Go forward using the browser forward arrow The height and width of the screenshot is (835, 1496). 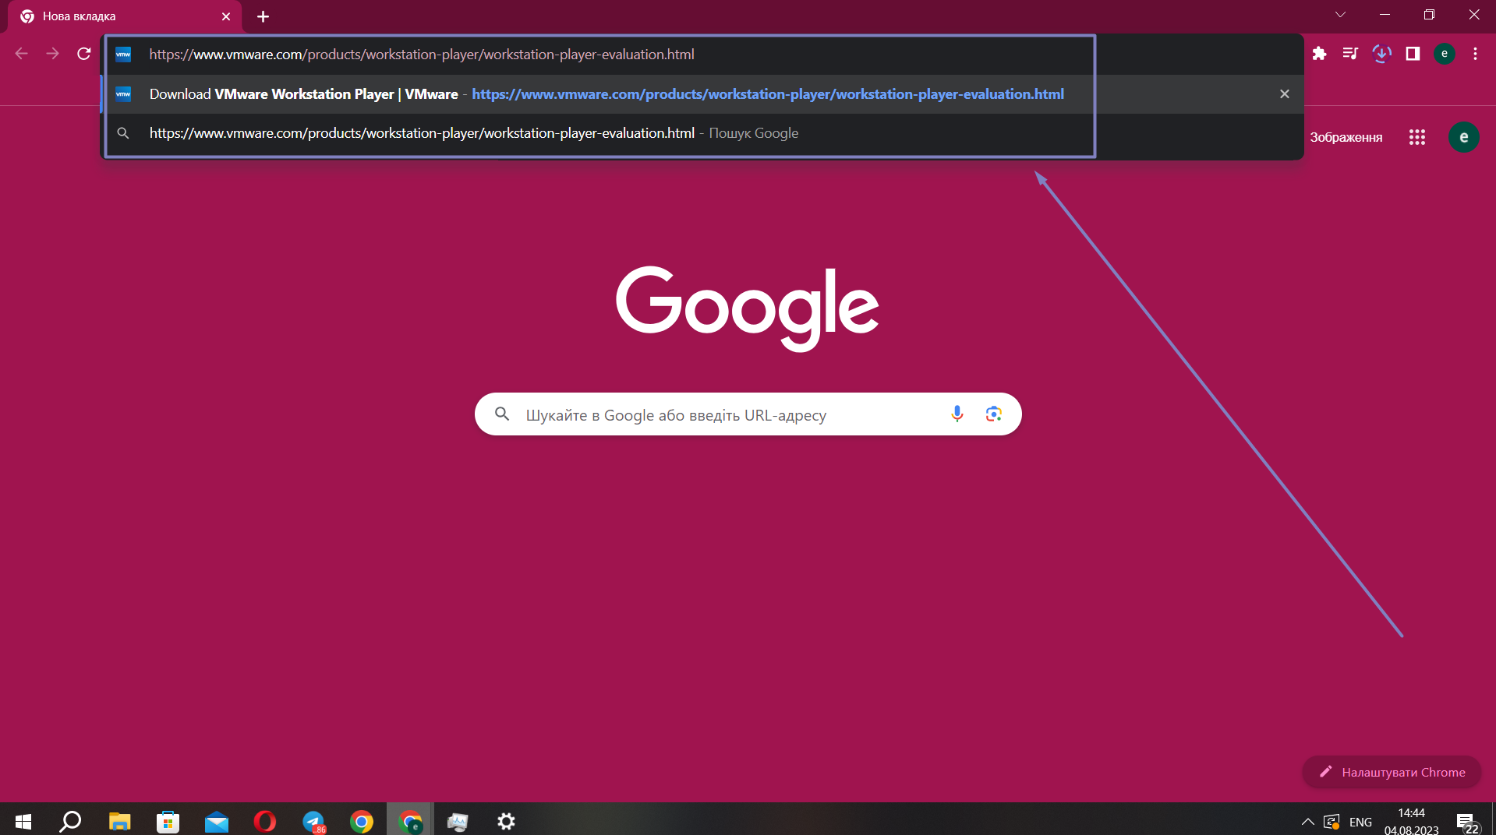[x=52, y=54]
